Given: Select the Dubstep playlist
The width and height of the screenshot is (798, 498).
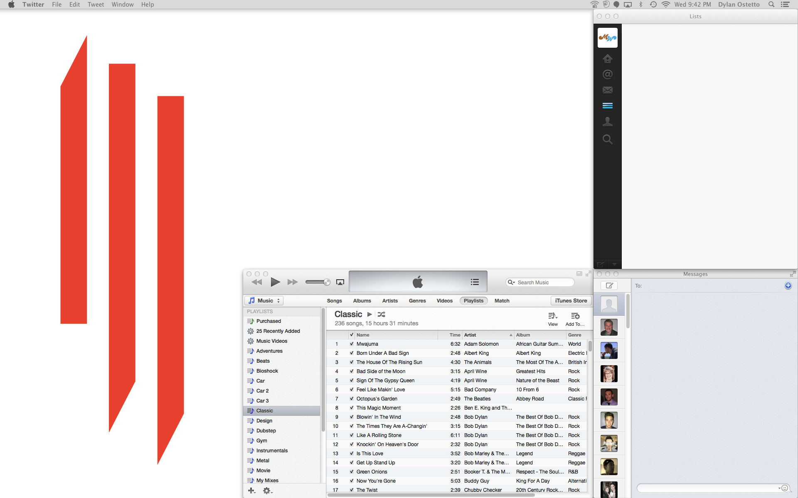Looking at the screenshot, I should tap(266, 431).
